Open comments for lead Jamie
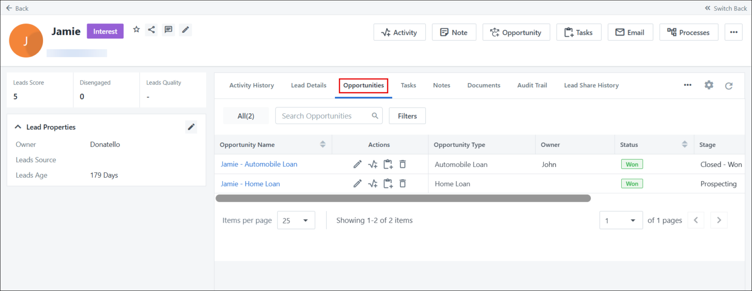Viewport: 752px width, 291px height. [x=168, y=30]
